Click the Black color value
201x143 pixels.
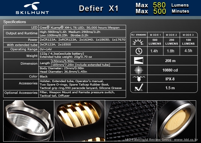[44, 76]
